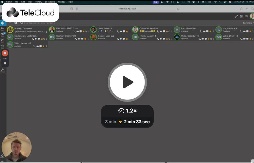Open more options for Contreras, Arle 955

click(x=172, y=31)
